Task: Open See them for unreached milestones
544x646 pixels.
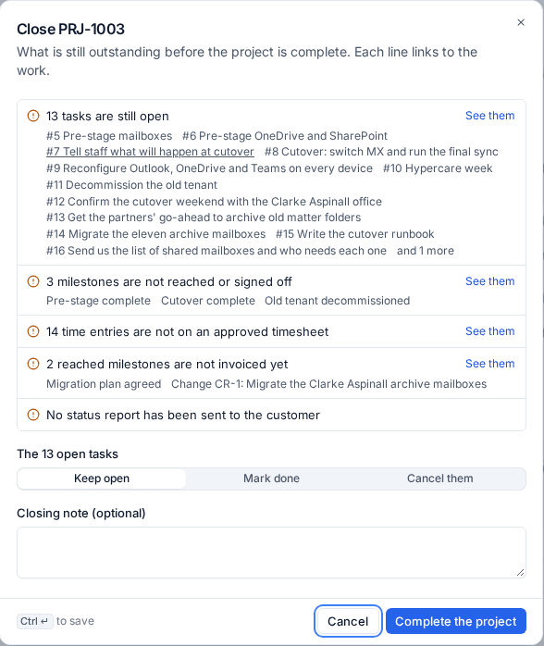Action: [x=489, y=281]
